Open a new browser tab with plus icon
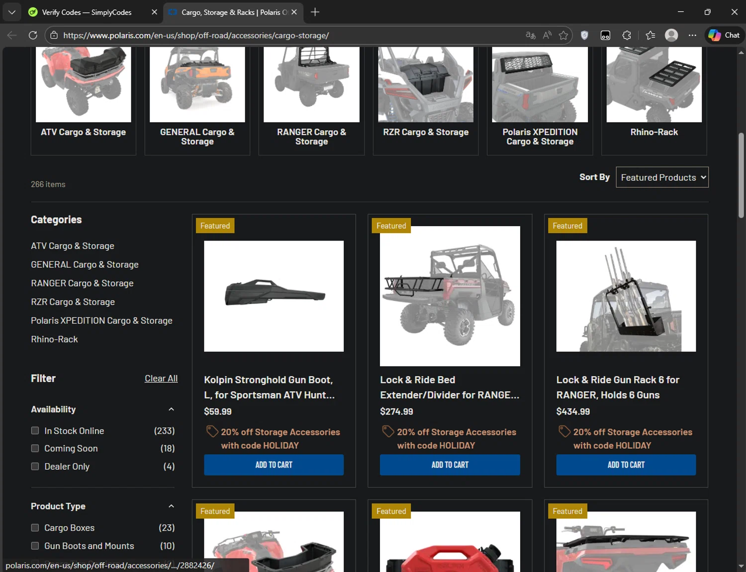Viewport: 746px width, 572px height. tap(315, 12)
